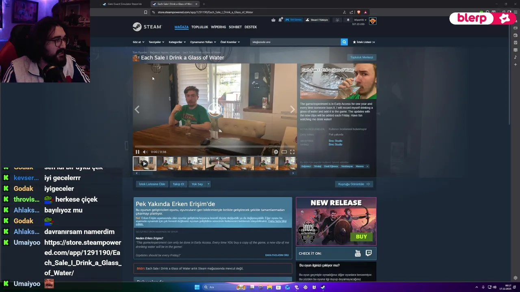This screenshot has width=520, height=292.
Task: Expand the Yok Say dropdown arrow
Action: click(208, 184)
